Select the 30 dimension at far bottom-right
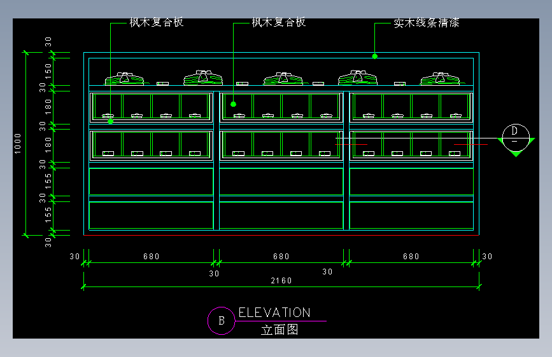The width and height of the screenshot is (552, 357). coord(487,257)
